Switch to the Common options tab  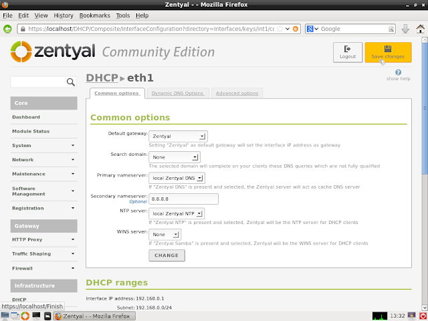tap(117, 94)
